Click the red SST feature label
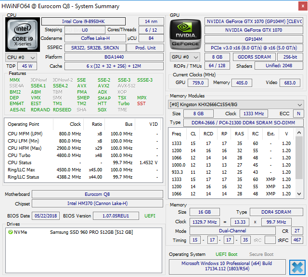 (141, 103)
